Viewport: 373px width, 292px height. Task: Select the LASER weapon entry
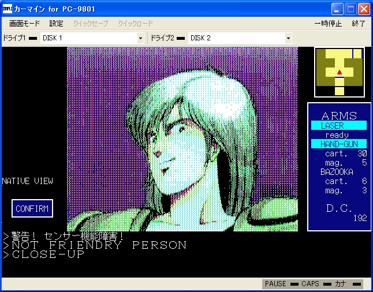tap(339, 125)
